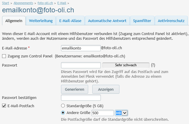
Task: Select Standardgröße (5 GB) radio option
Action: (x=63, y=106)
